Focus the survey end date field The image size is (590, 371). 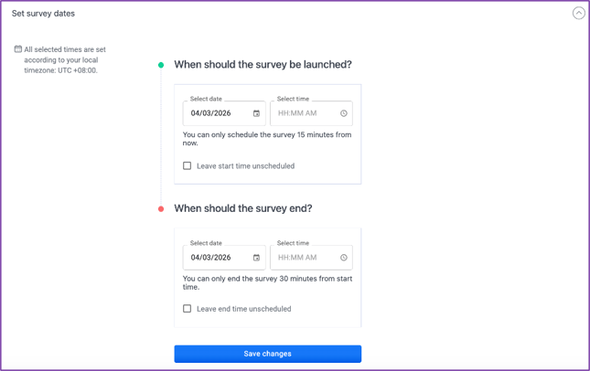click(216, 258)
